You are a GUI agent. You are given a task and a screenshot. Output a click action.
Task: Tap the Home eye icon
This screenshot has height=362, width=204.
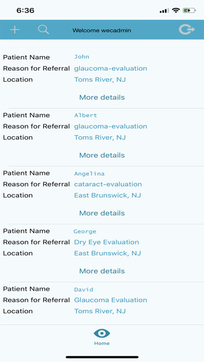pos(101,333)
